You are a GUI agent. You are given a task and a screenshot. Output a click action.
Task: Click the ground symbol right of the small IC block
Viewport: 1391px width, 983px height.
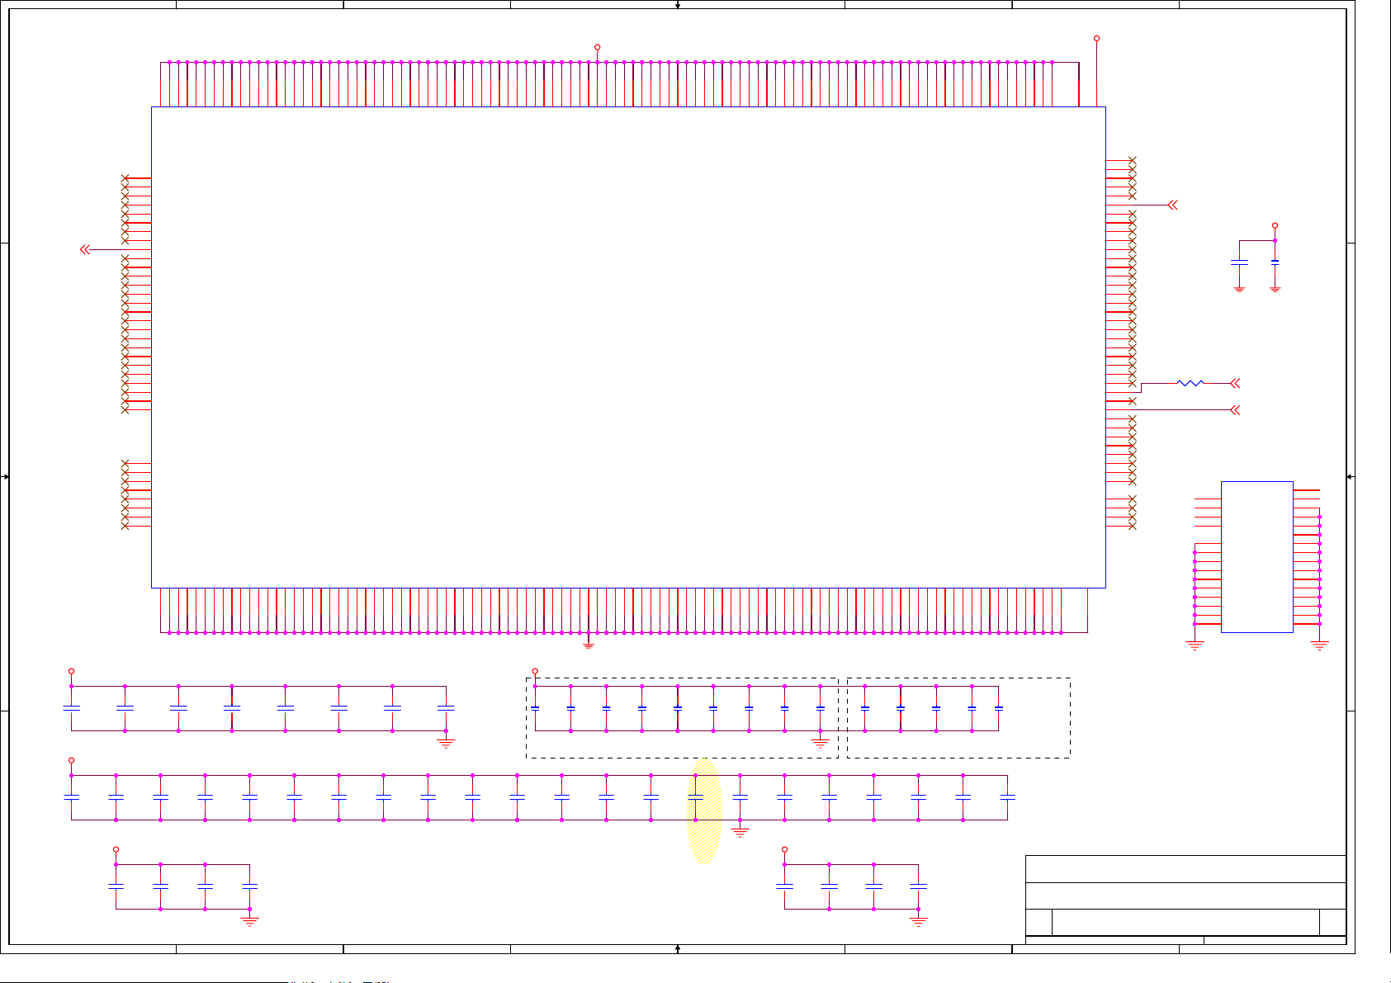[1319, 645]
